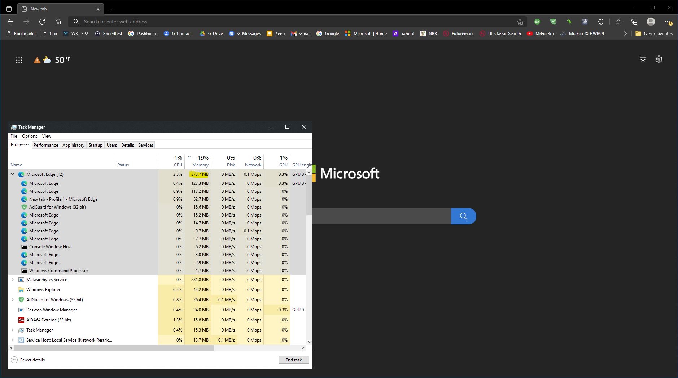Click the green arrow extension icon
Image resolution: width=678 pixels, height=378 pixels.
[x=569, y=22]
